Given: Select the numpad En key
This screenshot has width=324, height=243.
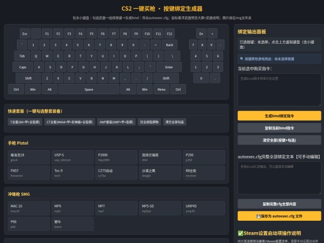Looking at the screenshot, I should pyautogui.click(x=201, y=34).
